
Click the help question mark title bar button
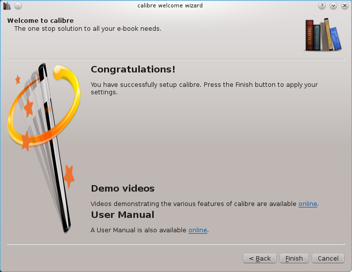(x=322, y=5)
